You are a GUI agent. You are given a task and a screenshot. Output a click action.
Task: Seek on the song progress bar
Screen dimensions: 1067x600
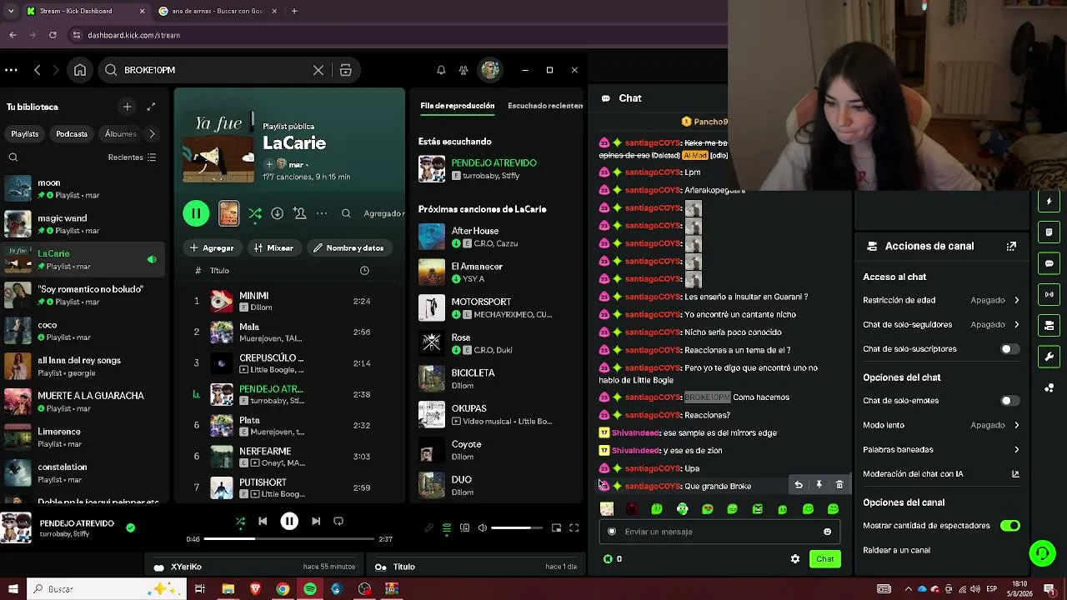(289, 539)
